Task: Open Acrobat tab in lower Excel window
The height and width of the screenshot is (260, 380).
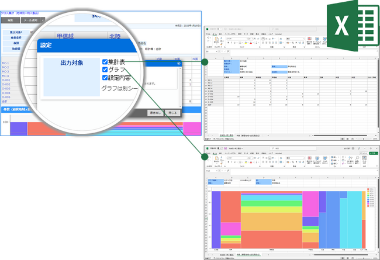Action: 278,154
